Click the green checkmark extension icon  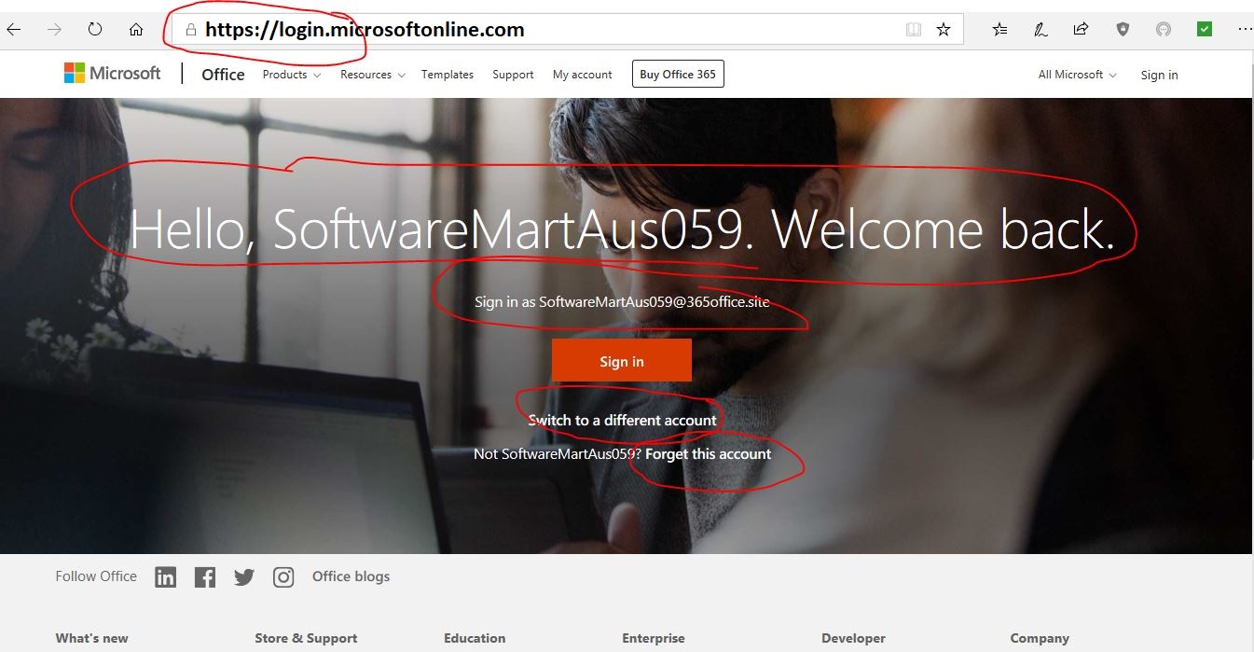1205,30
